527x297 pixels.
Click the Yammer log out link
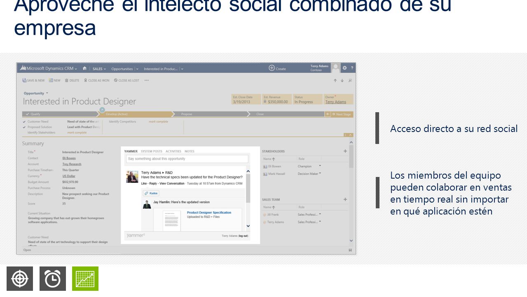coord(243,236)
